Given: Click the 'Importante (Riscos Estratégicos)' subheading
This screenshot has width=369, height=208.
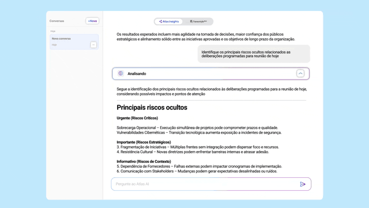Looking at the screenshot, I should (143, 142).
